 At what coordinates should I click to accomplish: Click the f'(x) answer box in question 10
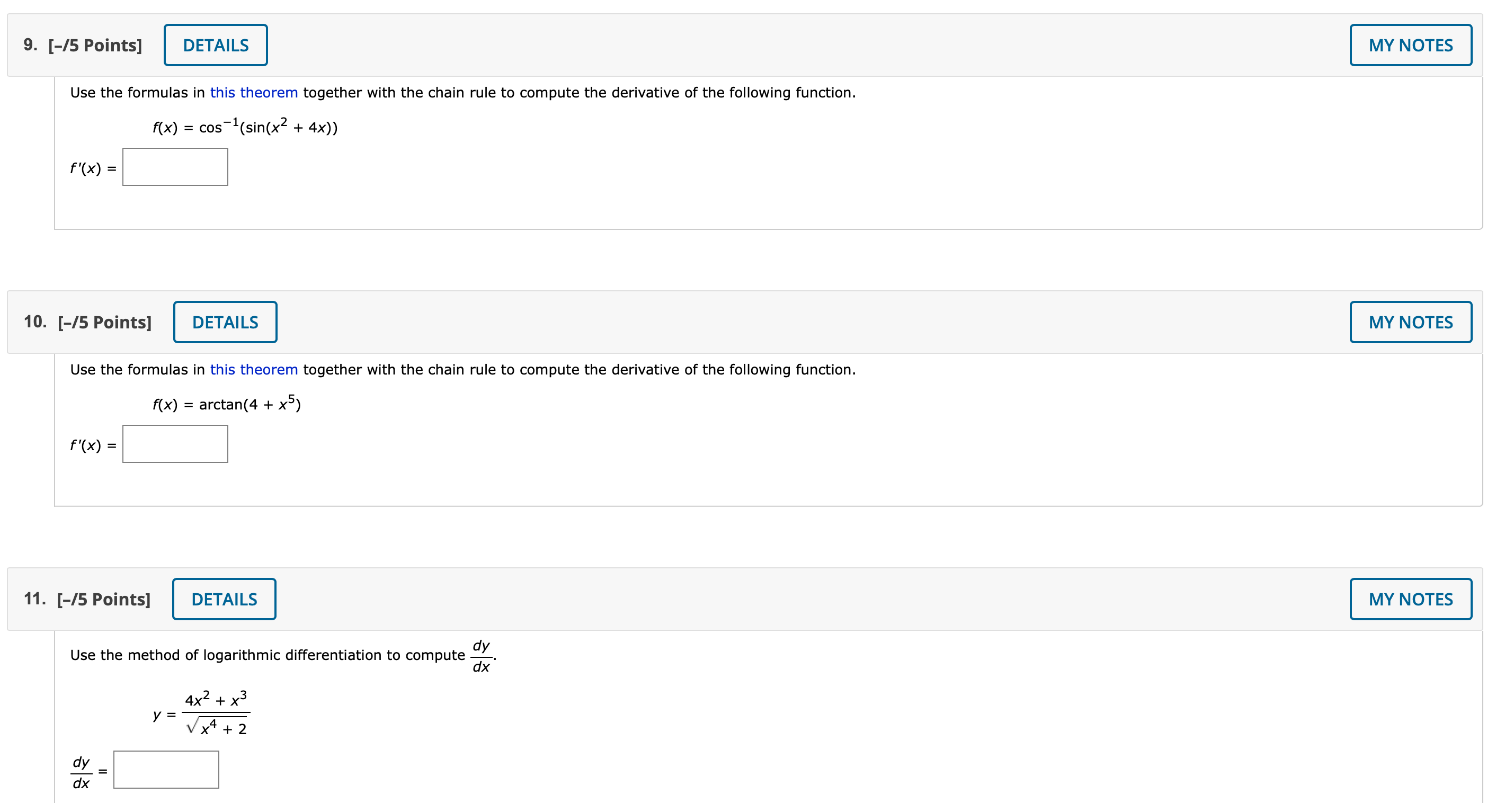point(175,443)
